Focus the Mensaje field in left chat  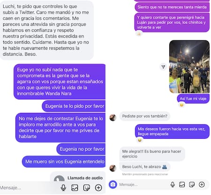tap(28, 187)
